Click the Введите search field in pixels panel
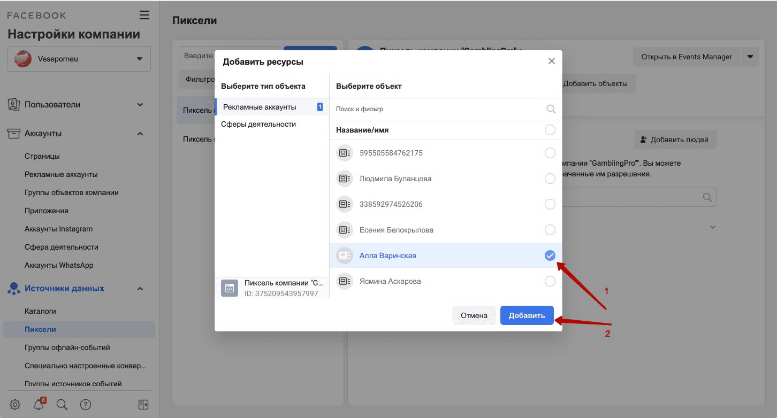 [197, 56]
